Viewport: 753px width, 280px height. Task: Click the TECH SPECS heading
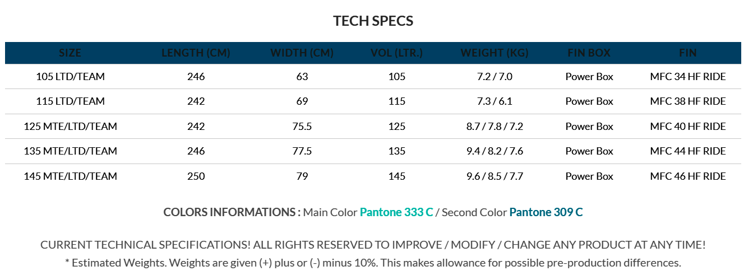click(373, 21)
